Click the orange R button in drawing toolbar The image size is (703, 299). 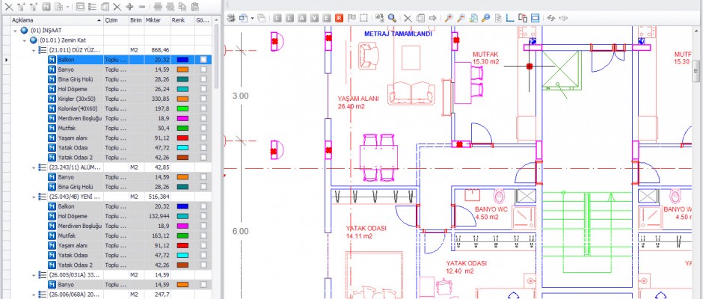click(340, 17)
